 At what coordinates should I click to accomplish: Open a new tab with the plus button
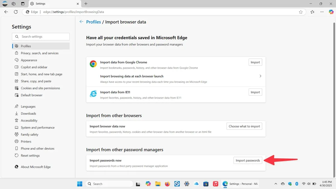coord(86,4)
